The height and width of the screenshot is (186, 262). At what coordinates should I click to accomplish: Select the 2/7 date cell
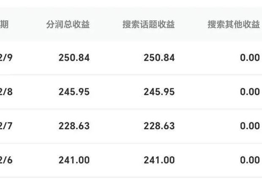click(6, 126)
